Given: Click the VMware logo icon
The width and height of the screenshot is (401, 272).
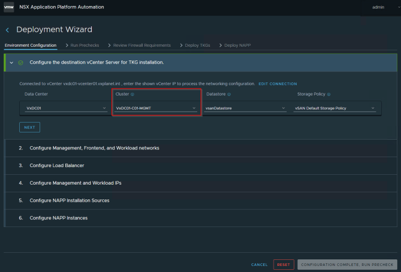Looking at the screenshot, I should coord(9,7).
